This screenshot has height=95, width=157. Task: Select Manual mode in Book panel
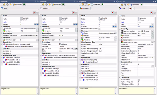(21, 20)
